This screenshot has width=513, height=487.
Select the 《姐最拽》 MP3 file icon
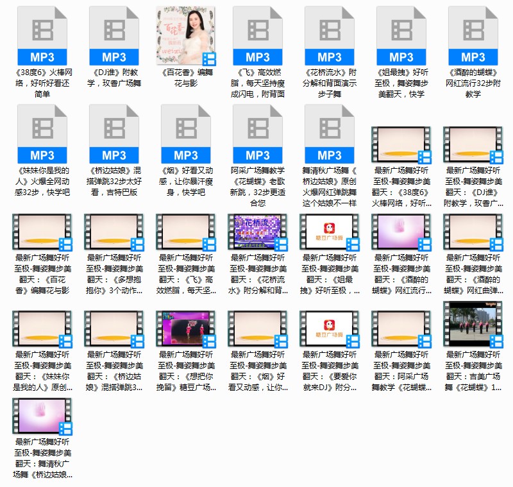coord(401,36)
